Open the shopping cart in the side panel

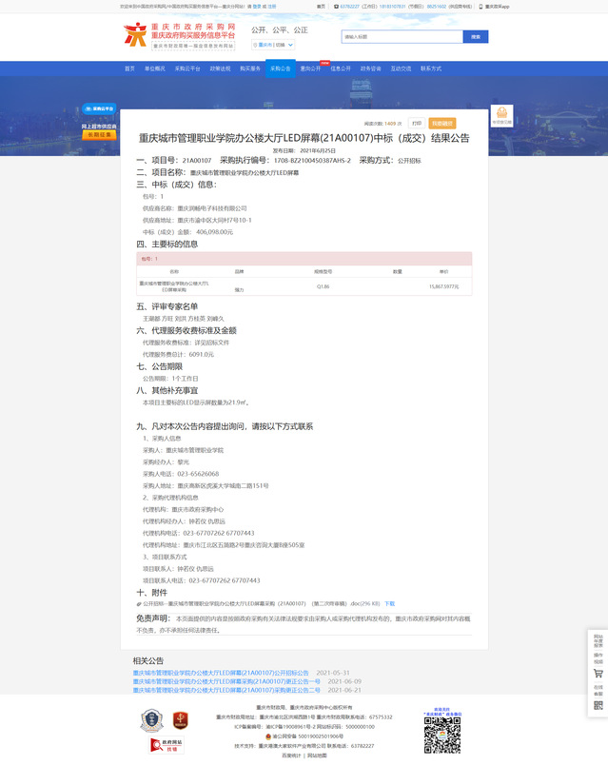(598, 674)
